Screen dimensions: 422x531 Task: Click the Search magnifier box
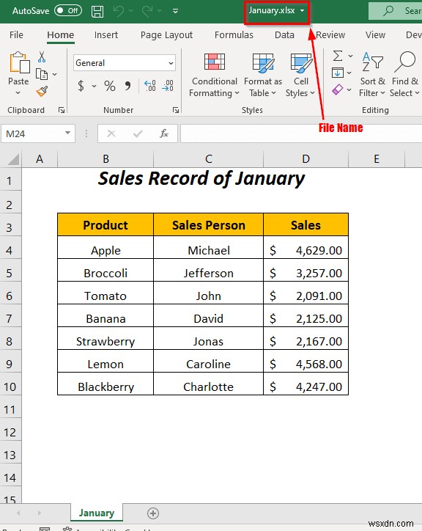coord(396,11)
